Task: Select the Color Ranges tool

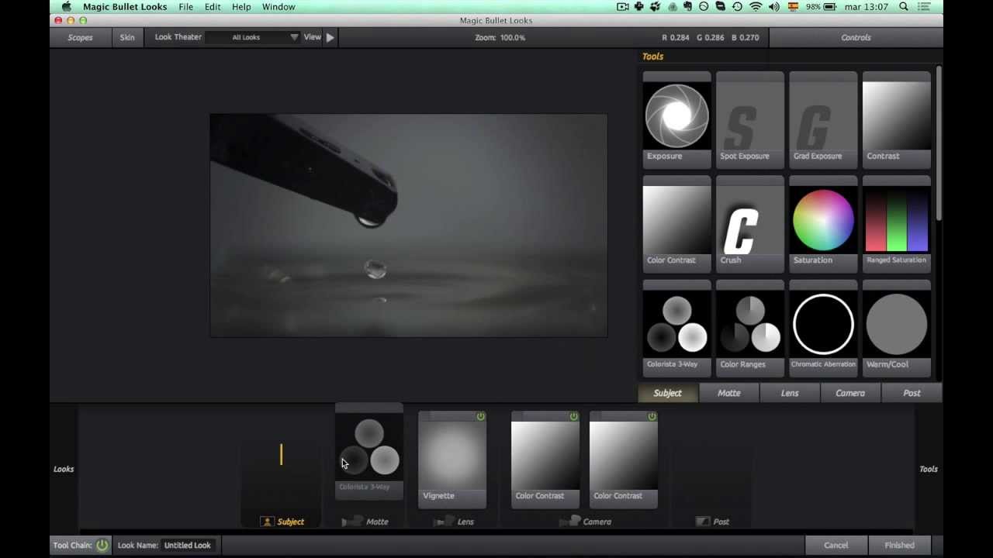Action: click(749, 329)
